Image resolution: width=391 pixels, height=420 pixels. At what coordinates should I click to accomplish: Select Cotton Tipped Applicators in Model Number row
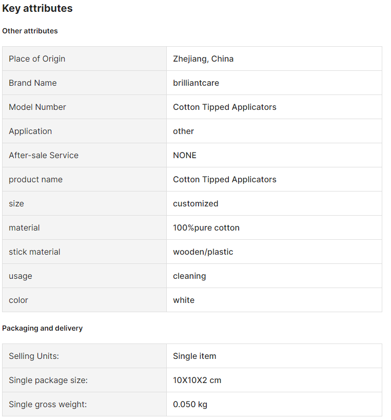coord(225,107)
